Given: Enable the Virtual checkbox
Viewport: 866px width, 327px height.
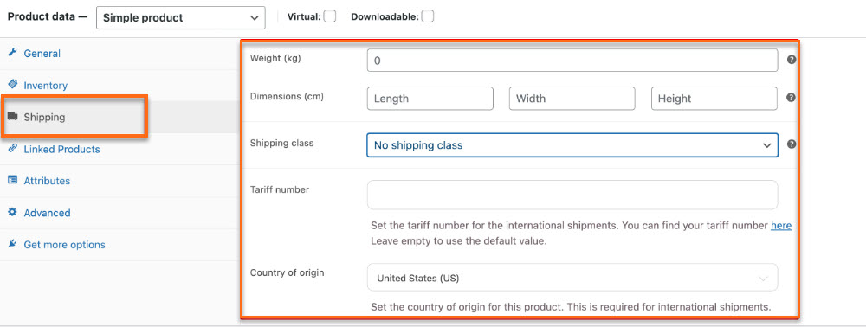Looking at the screenshot, I should coord(330,16).
